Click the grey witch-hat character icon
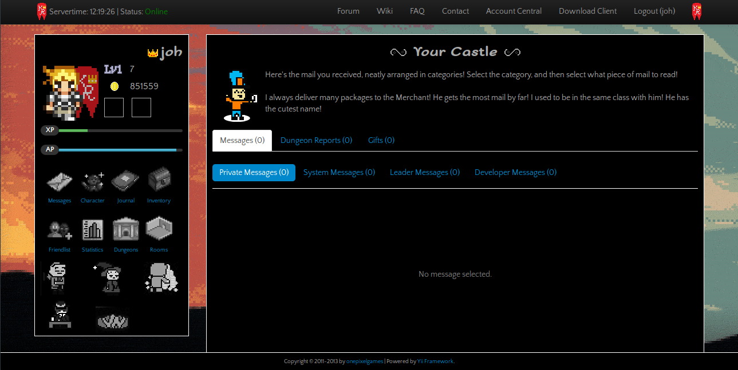 (108, 278)
